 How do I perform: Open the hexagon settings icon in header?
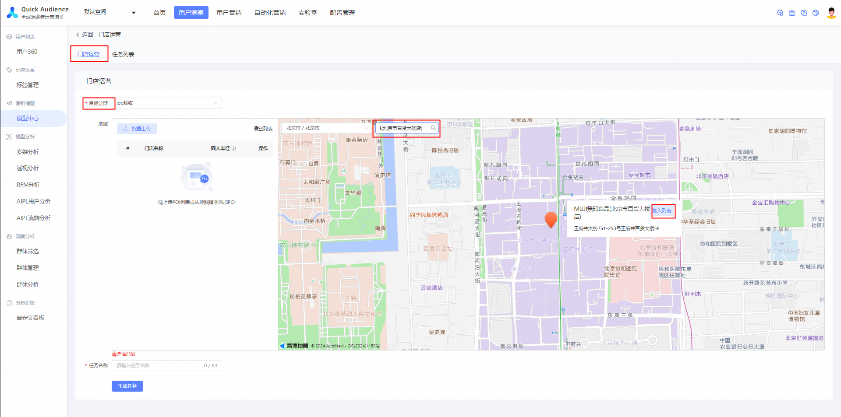pos(780,13)
